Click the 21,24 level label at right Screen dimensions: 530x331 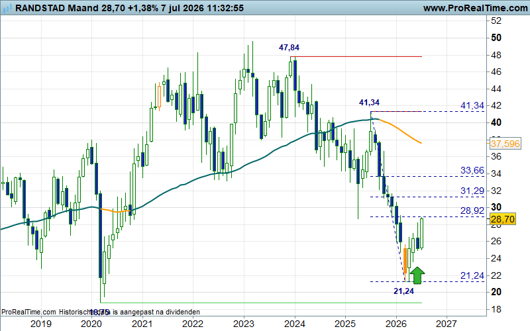point(472,276)
